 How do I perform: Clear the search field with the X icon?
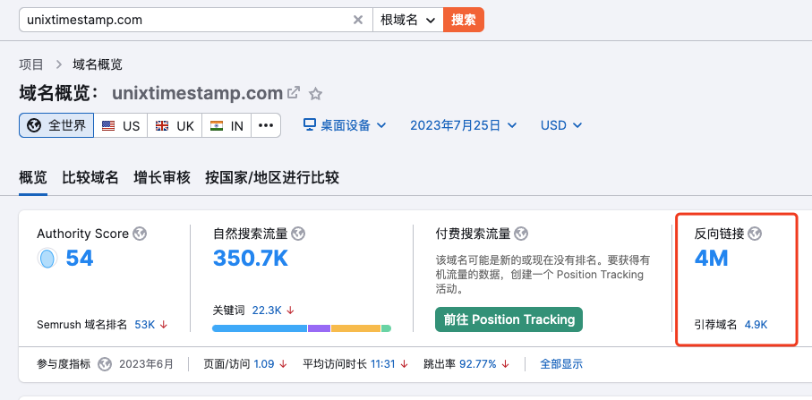tap(358, 20)
